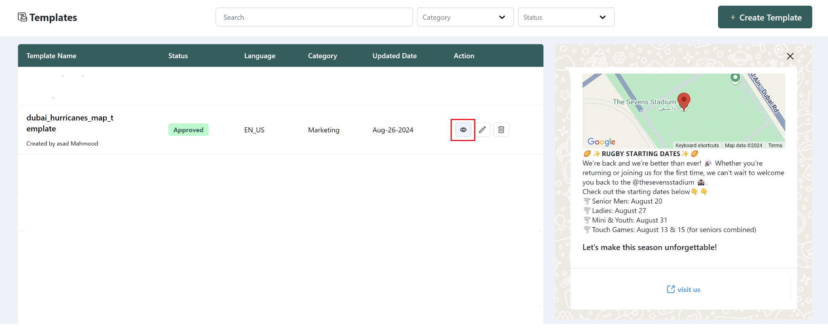
Task: Delete the dubai_hurricanes_map_template with trash icon
Action: tap(501, 130)
